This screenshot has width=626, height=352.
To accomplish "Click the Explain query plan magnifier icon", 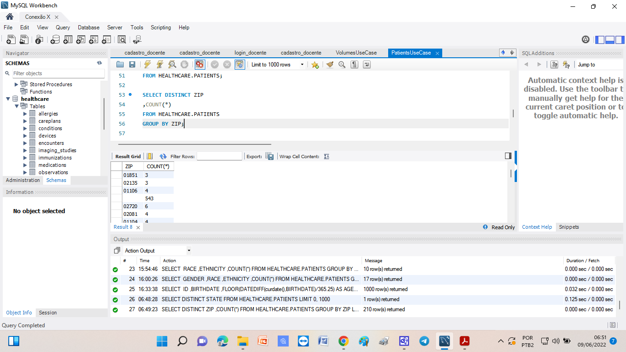I will click(172, 65).
